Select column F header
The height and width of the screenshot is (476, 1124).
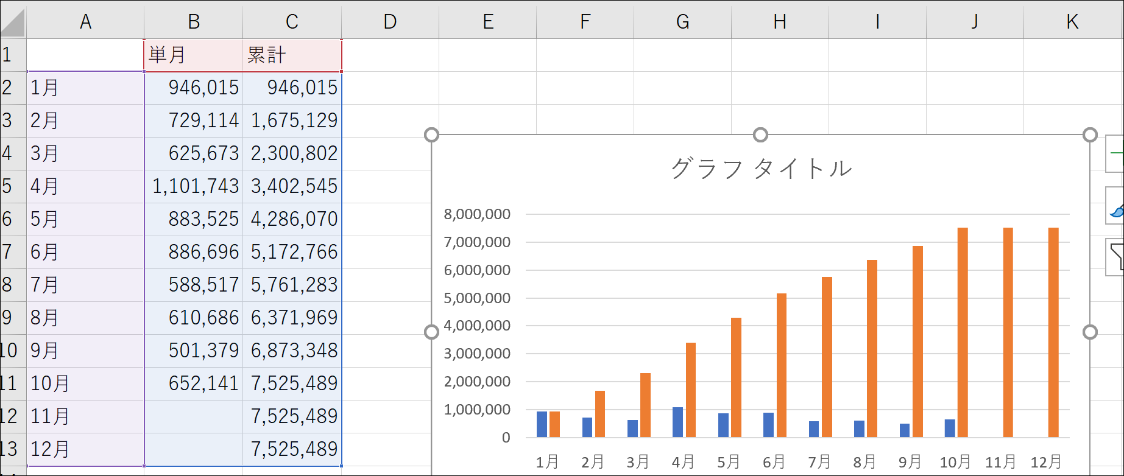(x=585, y=23)
